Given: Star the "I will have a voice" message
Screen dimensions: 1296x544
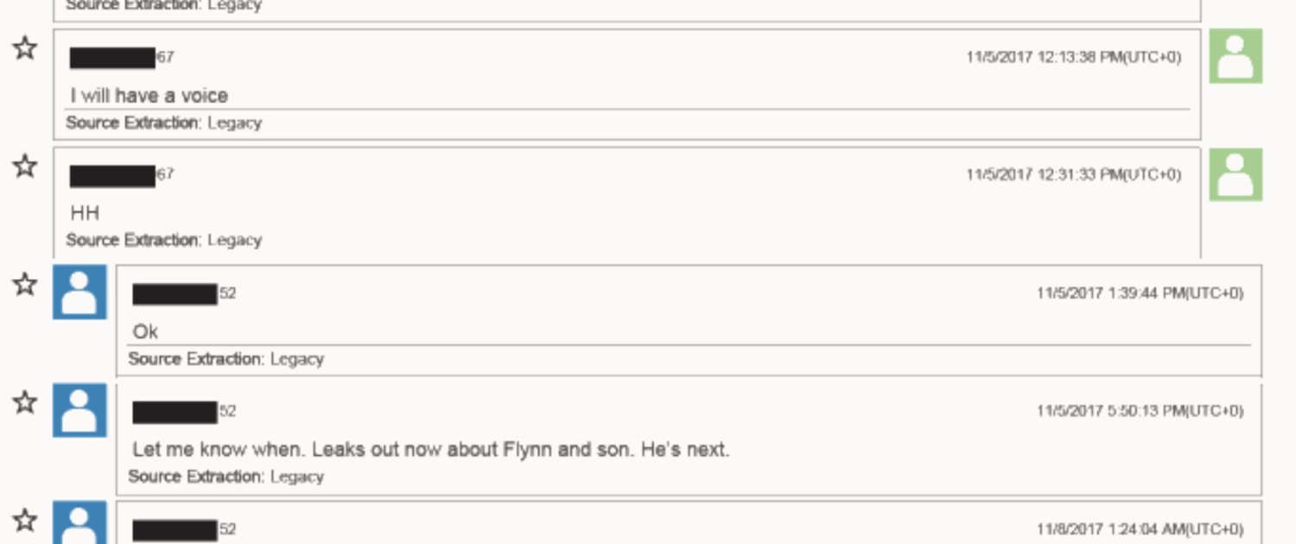Looking at the screenshot, I should point(26,47).
